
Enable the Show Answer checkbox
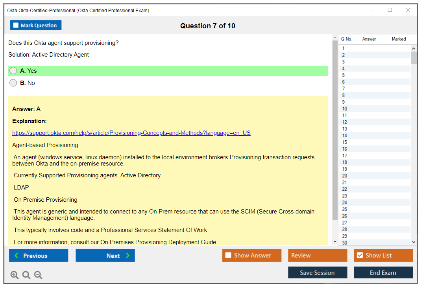pyautogui.click(x=229, y=256)
